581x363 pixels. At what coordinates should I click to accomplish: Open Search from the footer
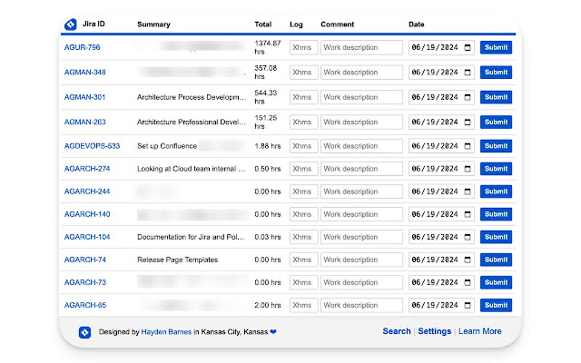click(x=396, y=331)
